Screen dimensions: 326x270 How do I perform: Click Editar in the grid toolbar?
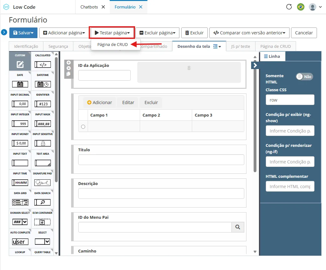click(128, 102)
